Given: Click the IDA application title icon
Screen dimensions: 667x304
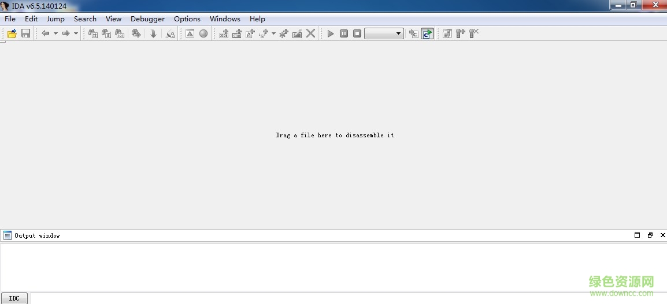Looking at the screenshot, I should point(5,6).
